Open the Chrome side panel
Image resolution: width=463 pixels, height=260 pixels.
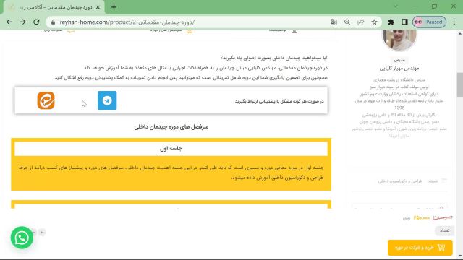(404, 22)
